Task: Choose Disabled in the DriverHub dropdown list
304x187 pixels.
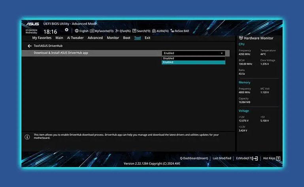Action: 193,59
